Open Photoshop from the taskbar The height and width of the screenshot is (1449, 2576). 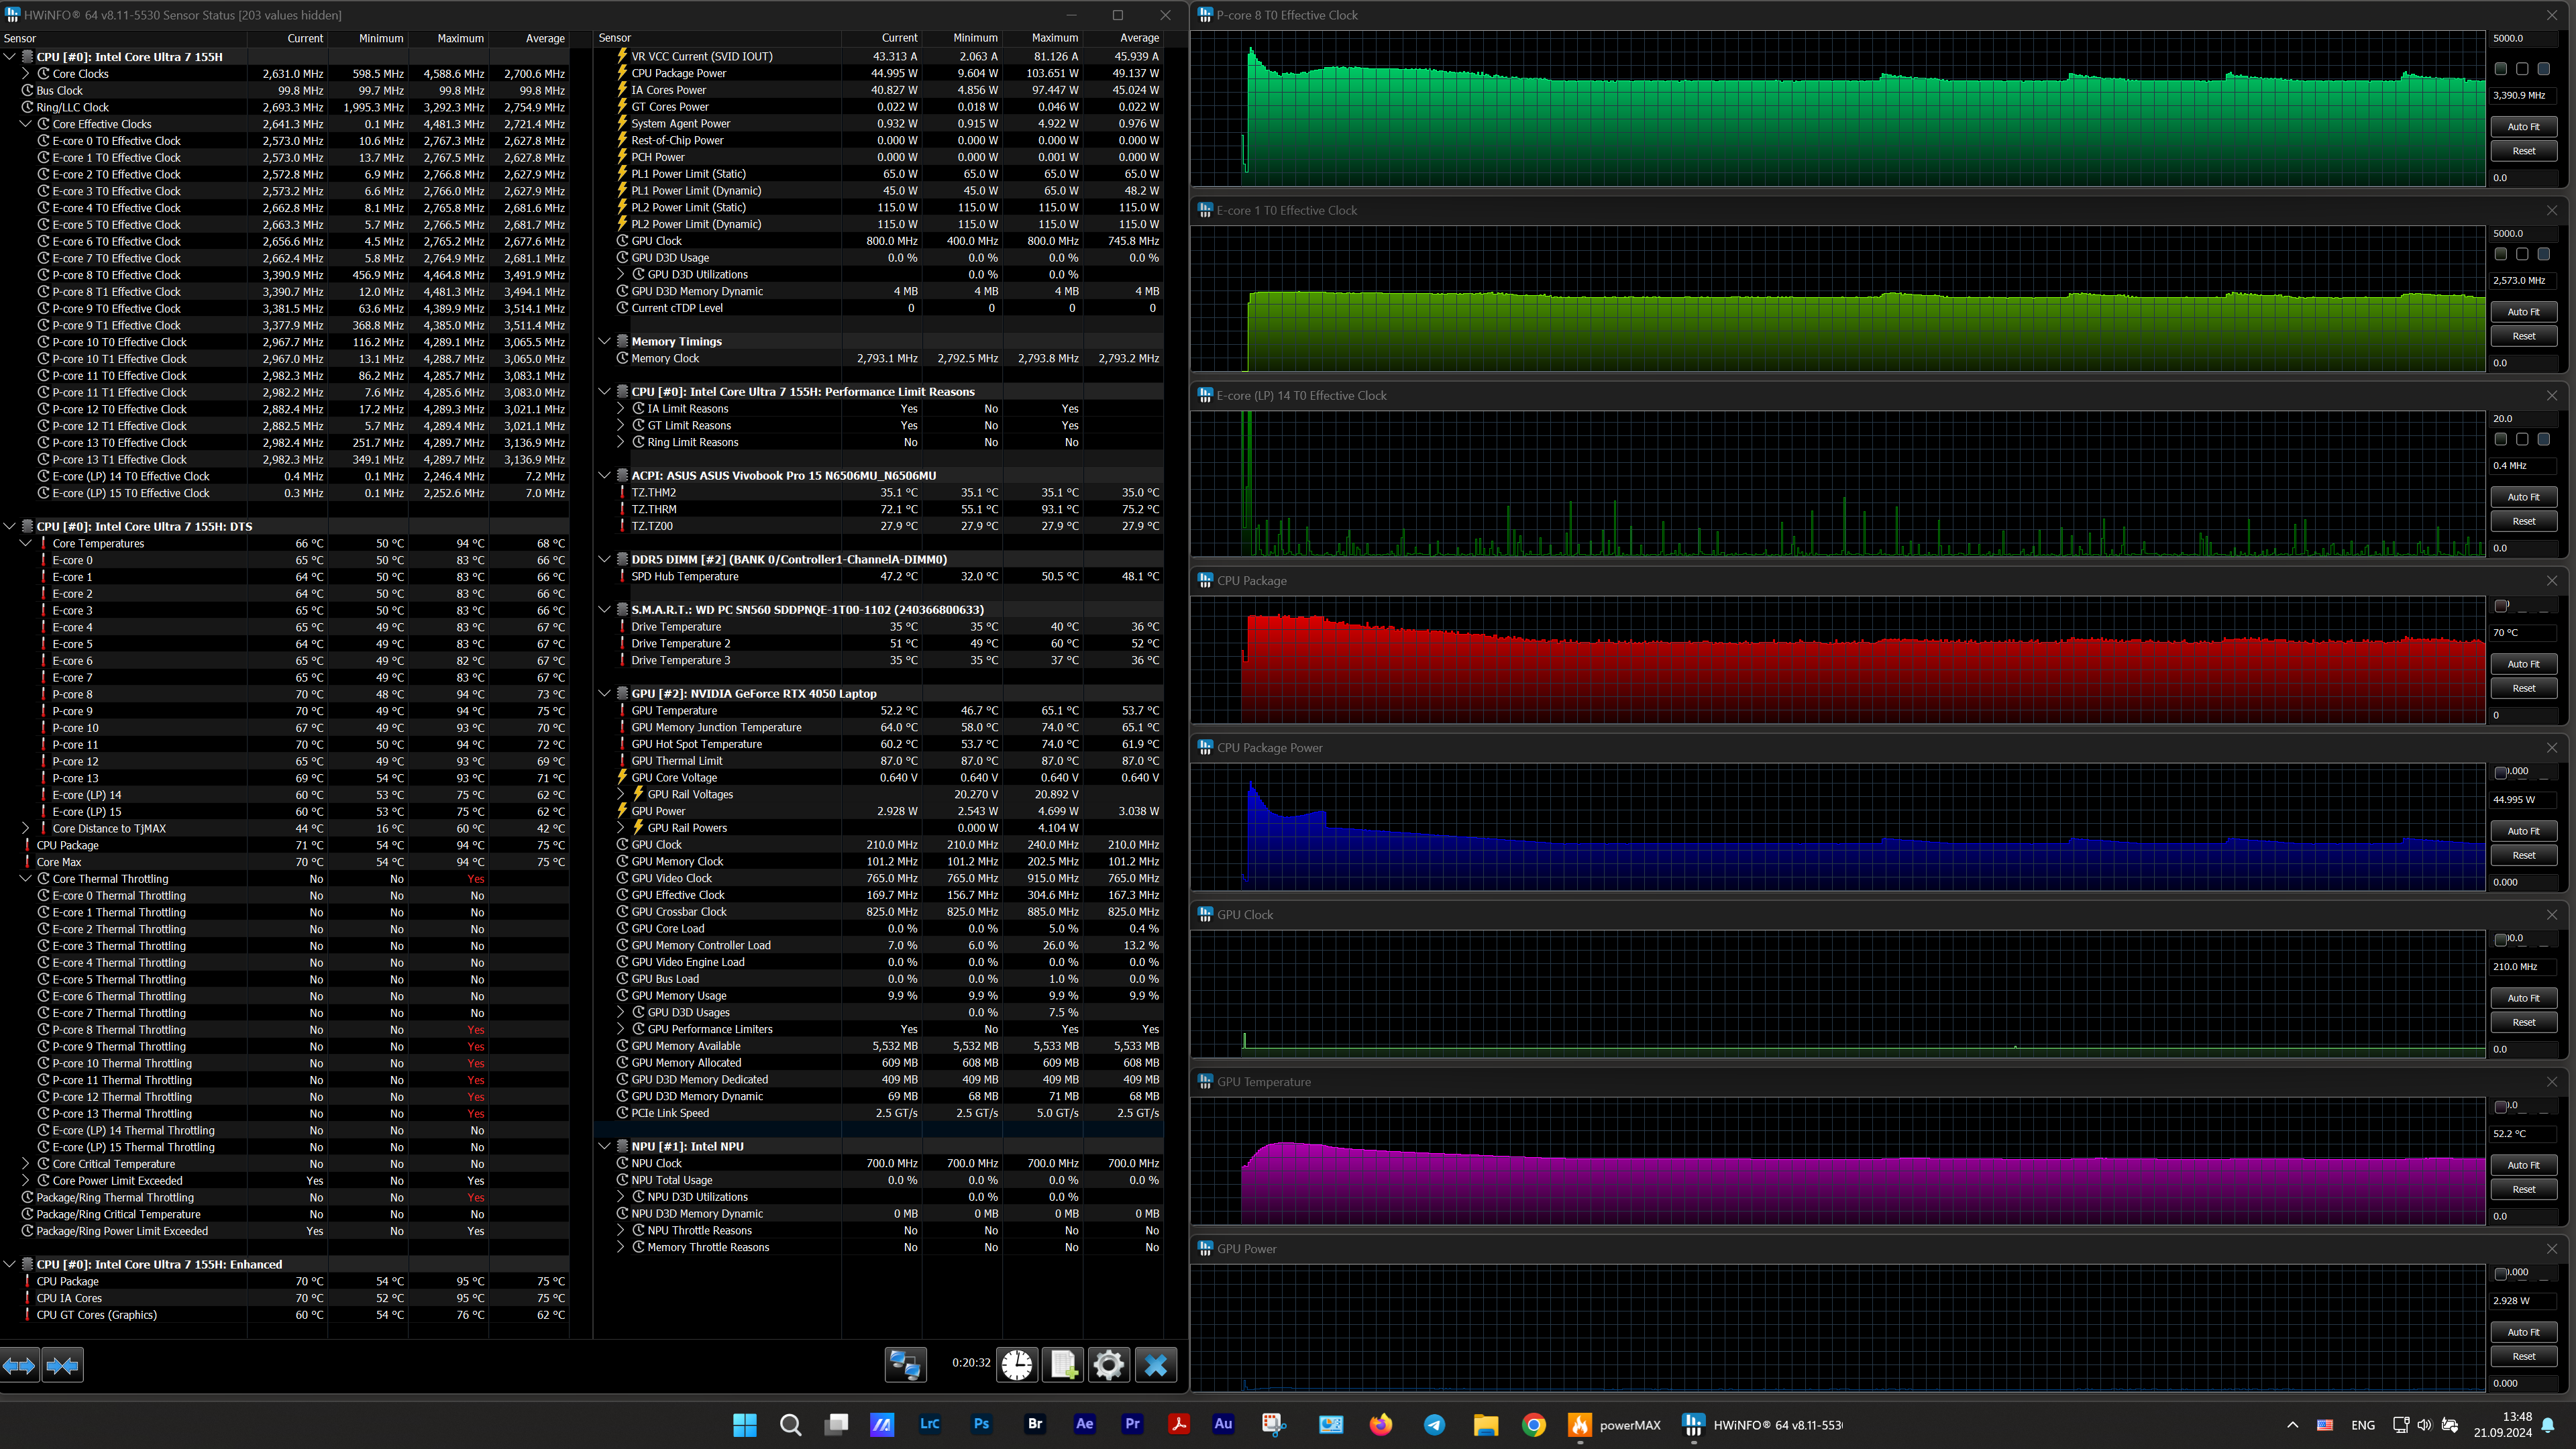pyautogui.click(x=981, y=1424)
